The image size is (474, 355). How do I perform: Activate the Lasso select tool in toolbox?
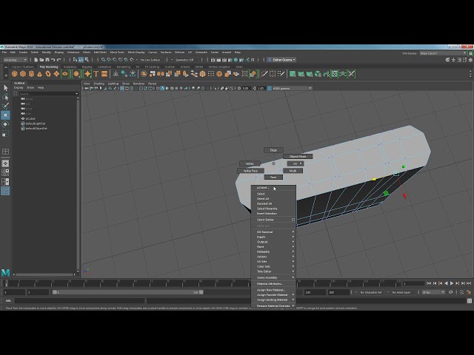point(5,97)
